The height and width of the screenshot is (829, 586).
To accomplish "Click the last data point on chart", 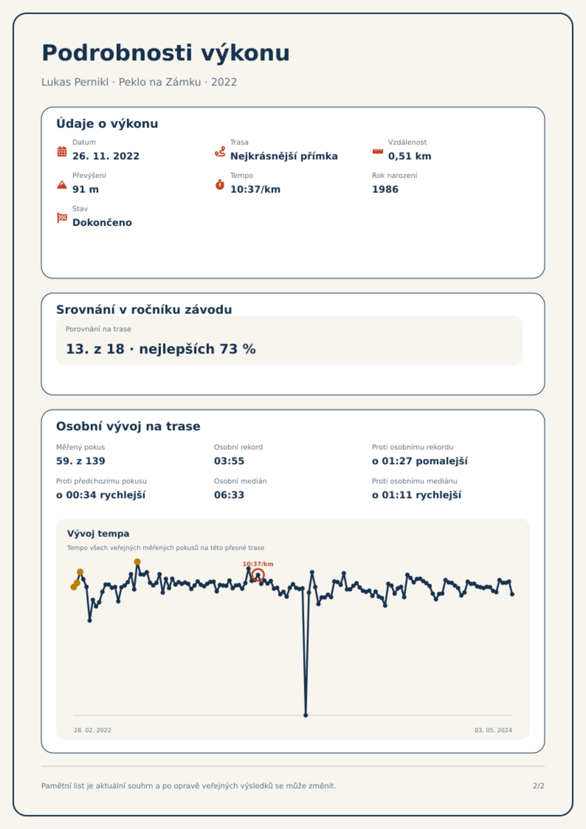I will point(512,594).
